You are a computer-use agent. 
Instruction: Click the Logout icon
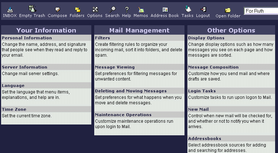[x=203, y=10]
